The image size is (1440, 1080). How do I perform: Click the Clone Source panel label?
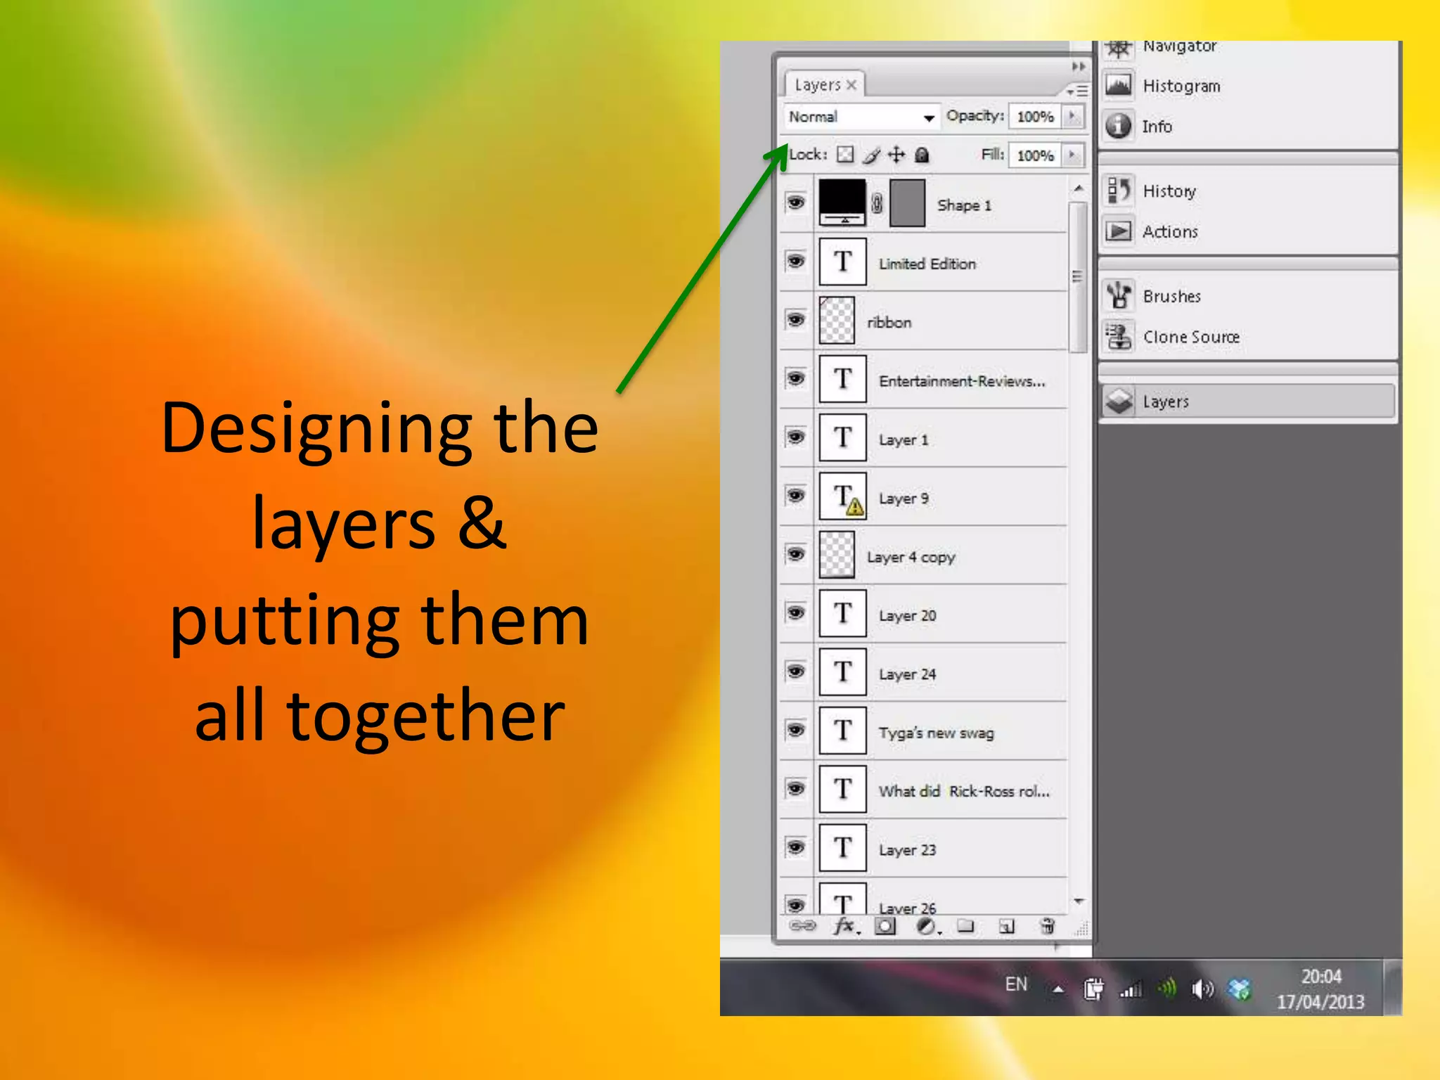tap(1190, 337)
